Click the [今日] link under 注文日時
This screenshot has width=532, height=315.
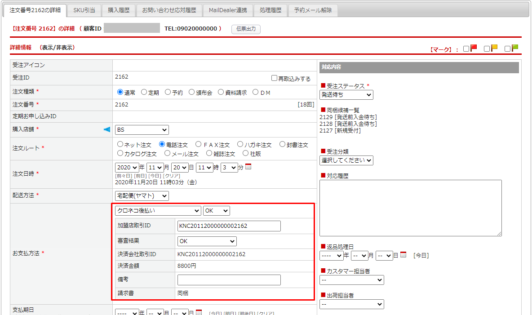[155, 176]
